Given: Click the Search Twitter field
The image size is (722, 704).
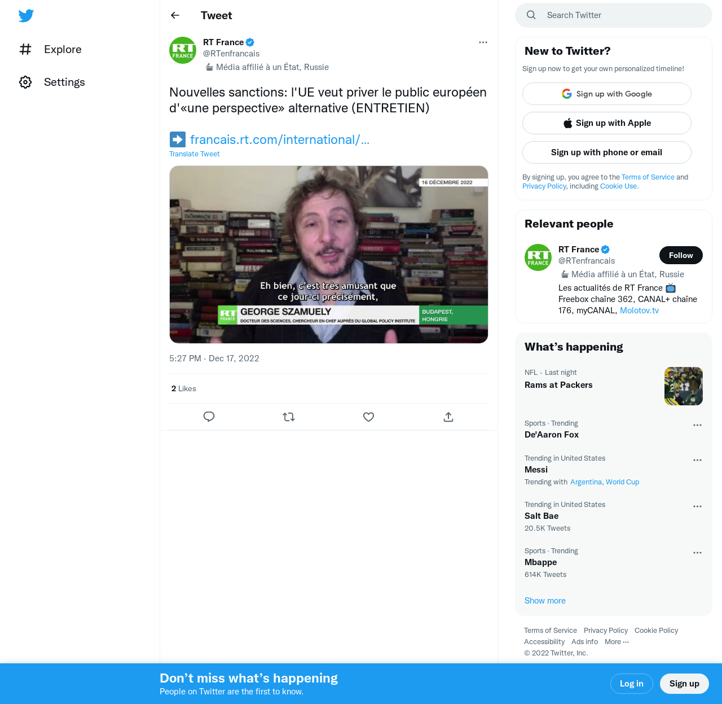Looking at the screenshot, I should click(x=614, y=15).
